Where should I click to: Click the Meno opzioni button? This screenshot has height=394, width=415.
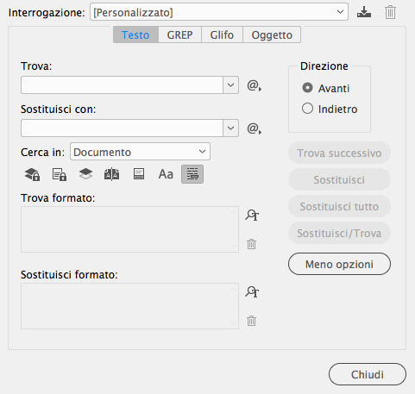click(339, 264)
